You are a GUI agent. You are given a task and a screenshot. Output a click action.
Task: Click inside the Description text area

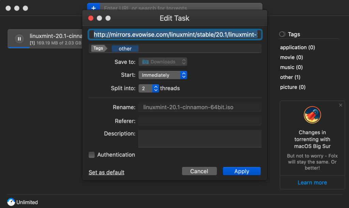(199, 138)
